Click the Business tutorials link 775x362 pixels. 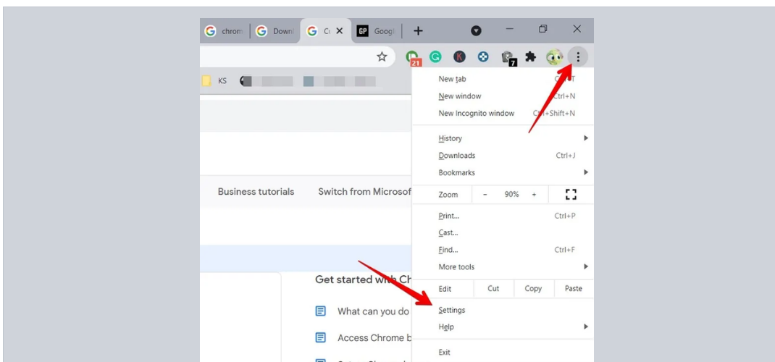256,192
